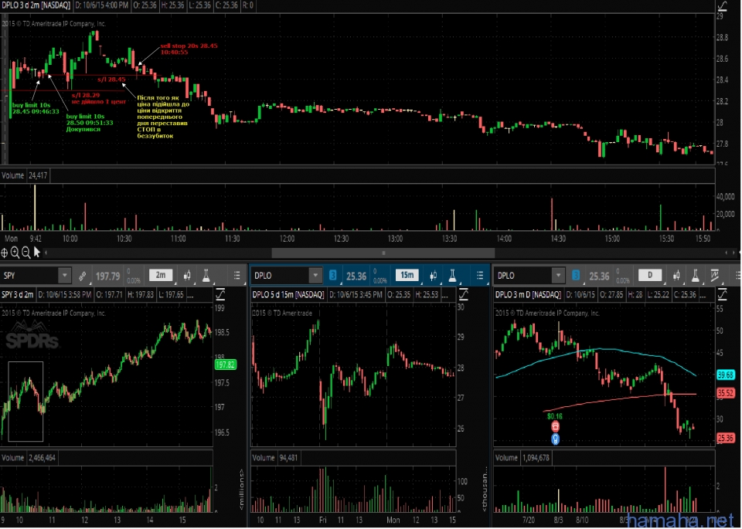Screen dimensions: 742x529
Task: Click the red 's/l 28.45' label on the main chart
Action: (111, 80)
